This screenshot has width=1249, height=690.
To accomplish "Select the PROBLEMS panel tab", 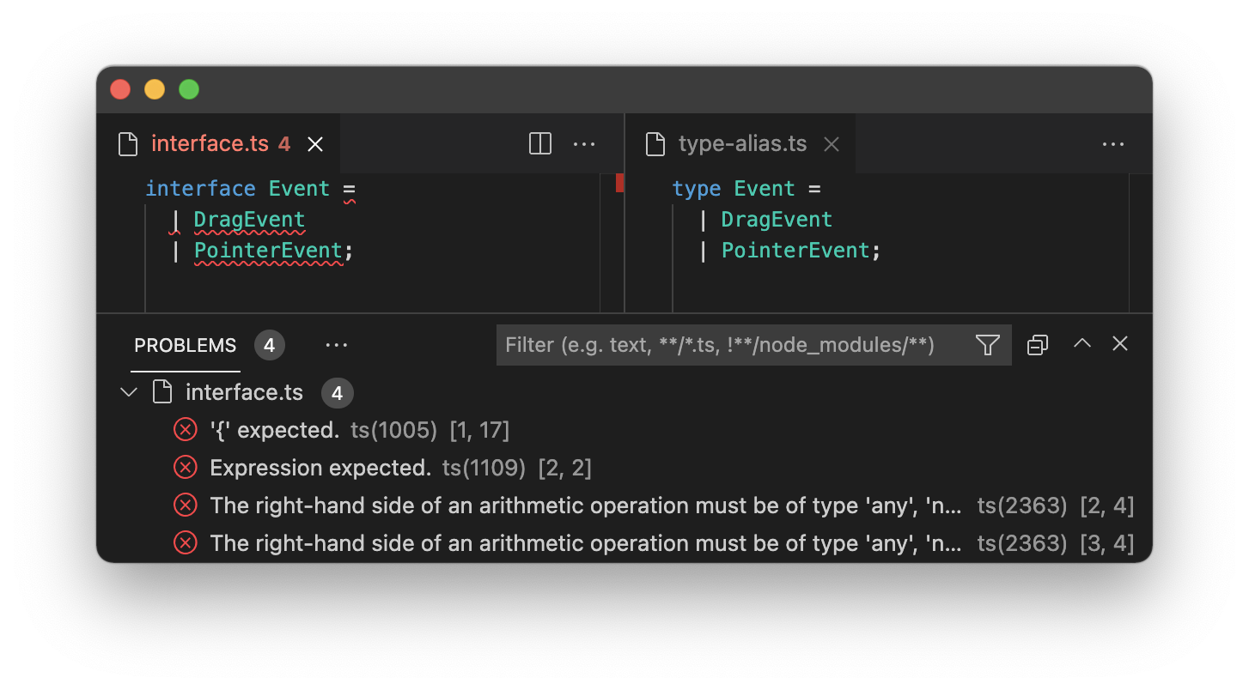I will click(x=186, y=345).
